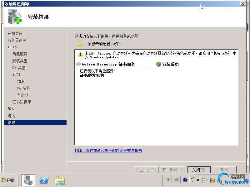
Task: Click the yellow warning icon beside Windows Update message
Action: coord(81,54)
